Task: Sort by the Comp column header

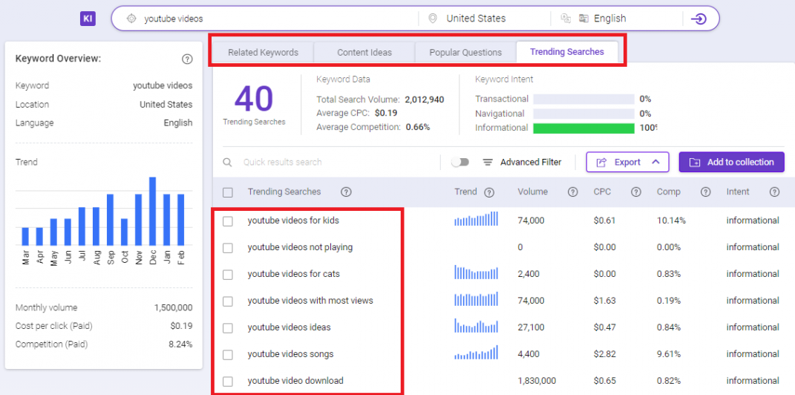Action: click(669, 192)
